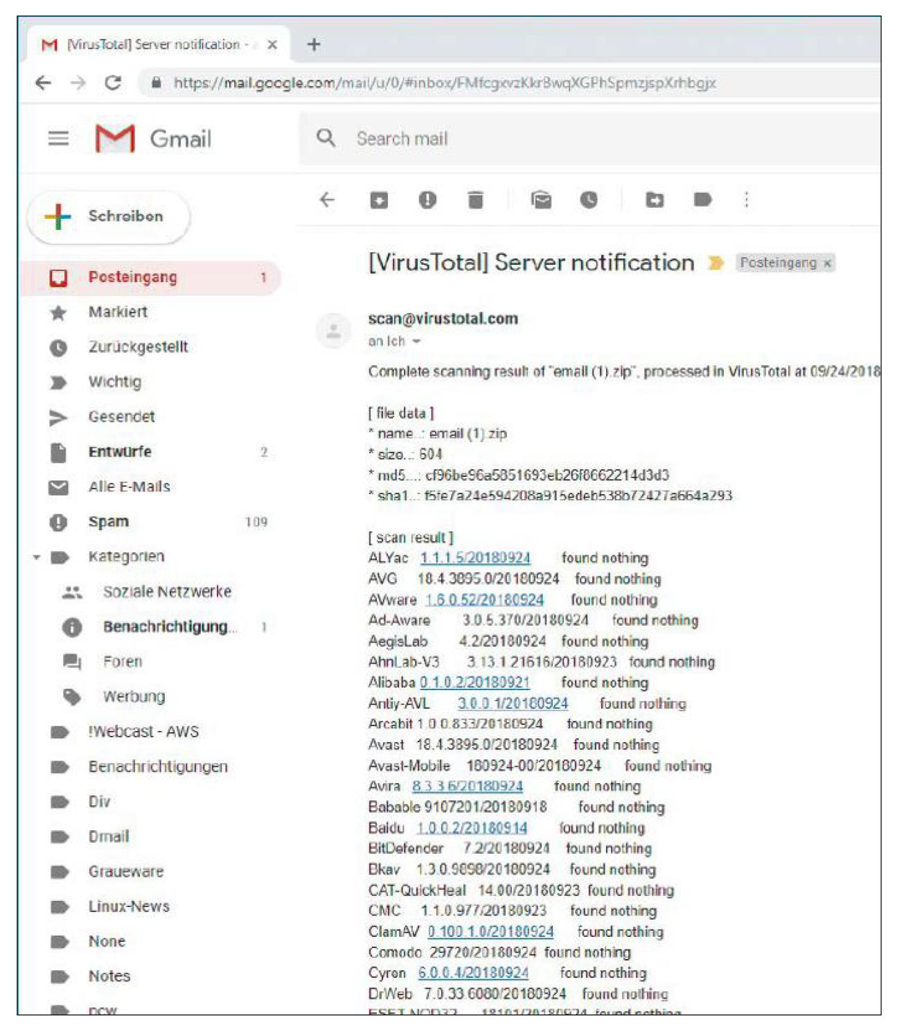Open AVware link 1.6.0.52/20180924

pyautogui.click(x=484, y=600)
